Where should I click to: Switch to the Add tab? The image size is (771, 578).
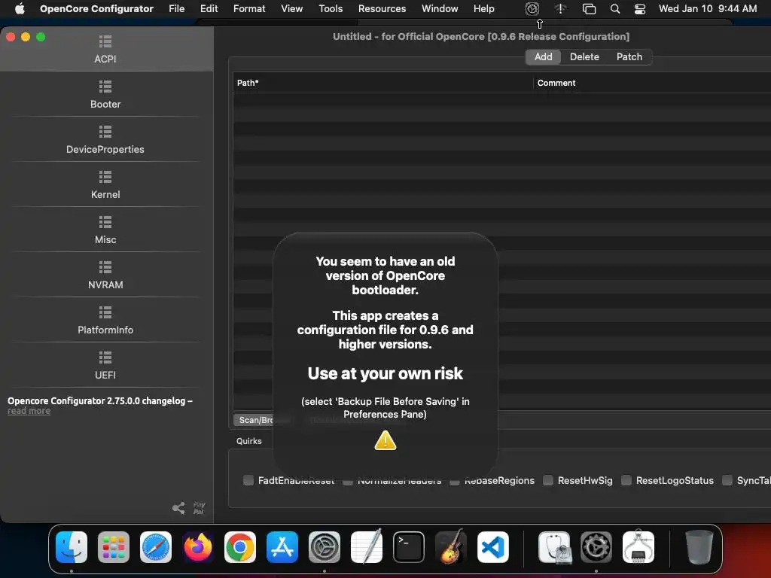pos(544,56)
